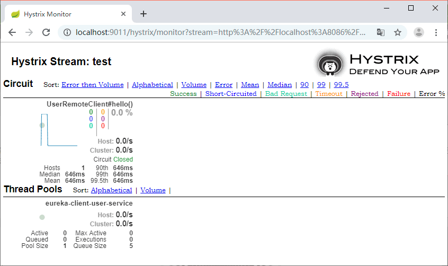Click the Success legend label
This screenshot has width=448, height=266.
(183, 94)
